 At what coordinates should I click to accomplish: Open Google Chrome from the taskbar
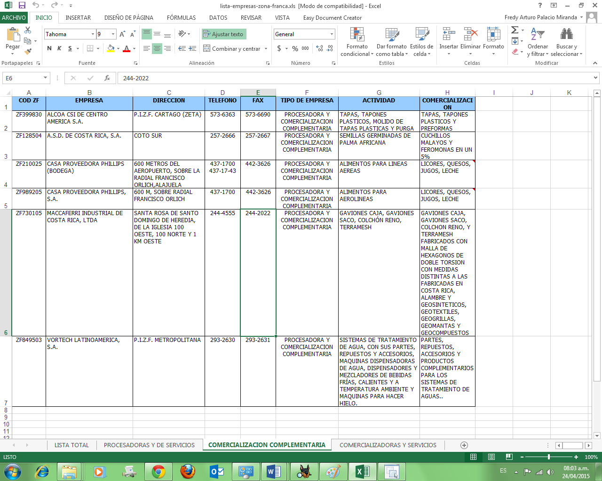coord(158,471)
